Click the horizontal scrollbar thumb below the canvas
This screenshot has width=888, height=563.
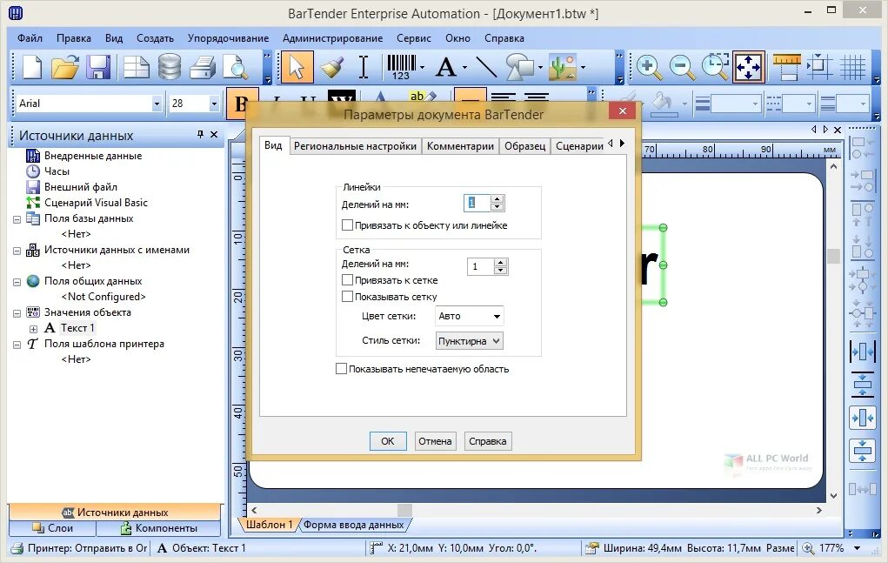404,510
